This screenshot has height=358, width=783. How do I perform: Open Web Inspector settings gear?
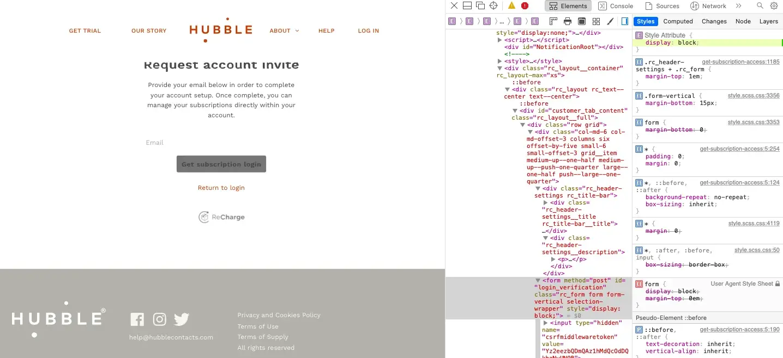point(774,6)
